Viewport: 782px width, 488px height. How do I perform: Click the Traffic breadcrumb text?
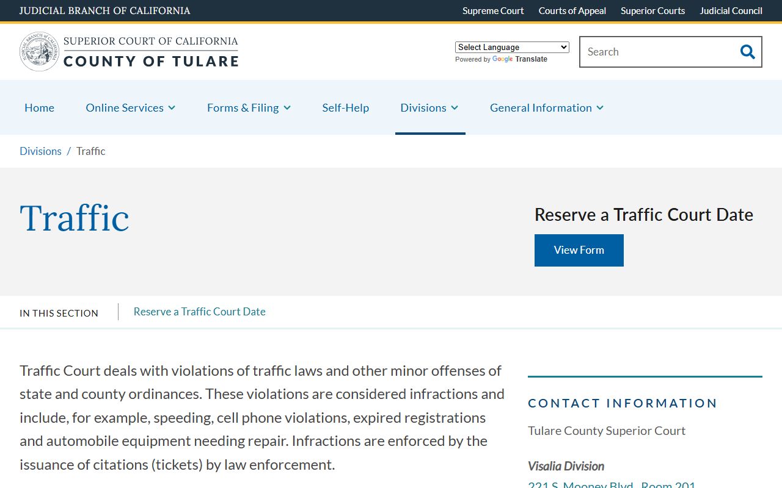click(x=91, y=151)
